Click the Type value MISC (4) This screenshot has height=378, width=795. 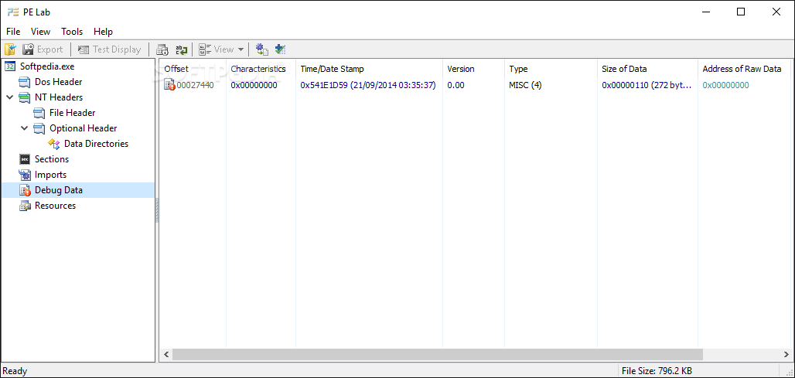[525, 85]
